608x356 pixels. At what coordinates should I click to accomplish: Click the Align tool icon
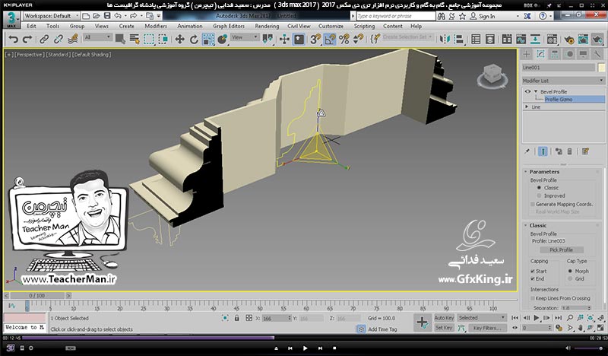pyautogui.click(x=459, y=40)
